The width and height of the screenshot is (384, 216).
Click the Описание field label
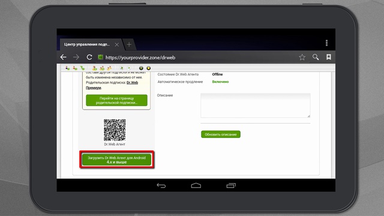click(165, 95)
